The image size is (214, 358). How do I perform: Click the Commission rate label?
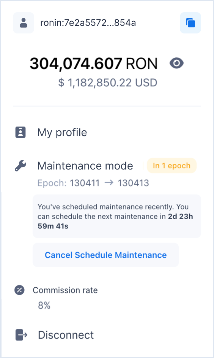65,290
